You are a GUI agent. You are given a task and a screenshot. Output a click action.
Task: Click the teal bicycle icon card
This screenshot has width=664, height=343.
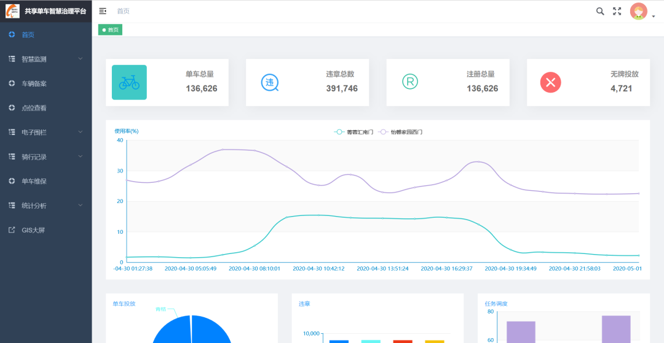(x=129, y=82)
